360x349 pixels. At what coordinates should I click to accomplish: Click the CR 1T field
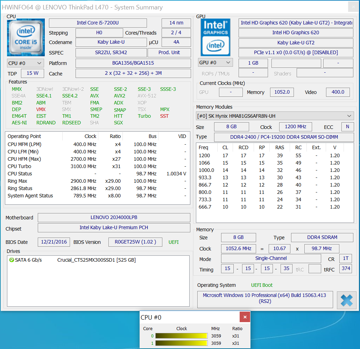346,259
